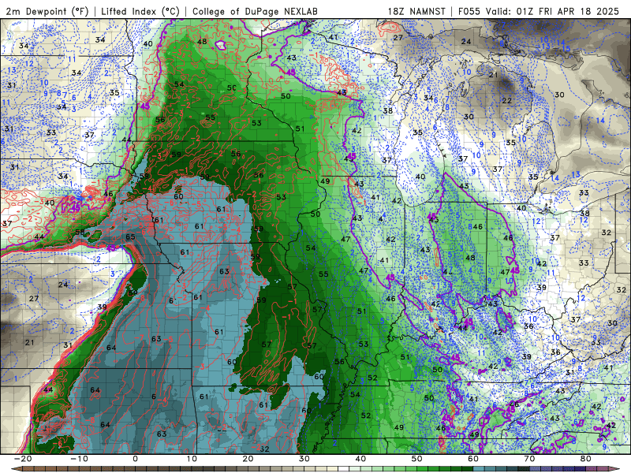Image resolution: width=631 pixels, height=473 pixels.
Task: Click the '30' color scale label
Action: click(304, 459)
